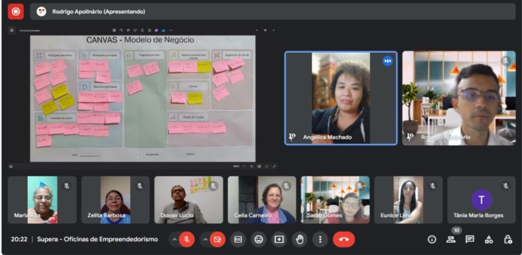Click Rodrigo Apolinário's pin icon
This screenshot has height=255, width=522.
(410, 137)
